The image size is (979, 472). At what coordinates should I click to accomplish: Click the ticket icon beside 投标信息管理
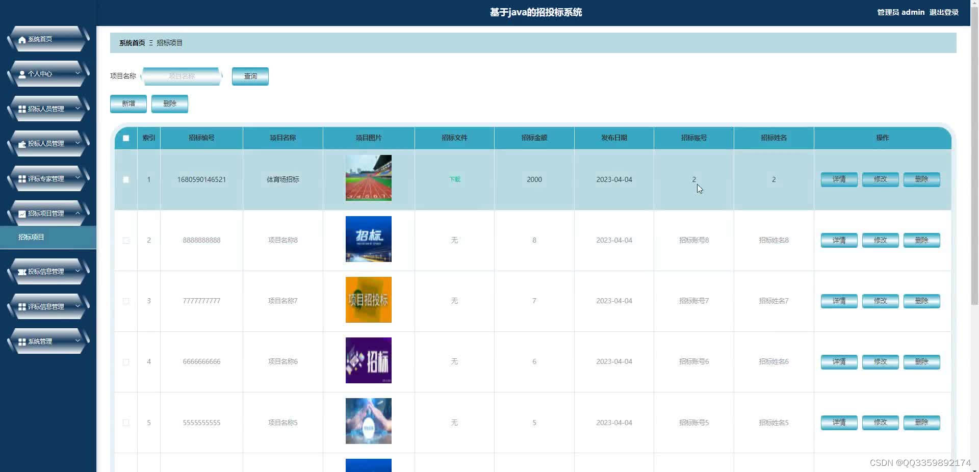pos(22,272)
